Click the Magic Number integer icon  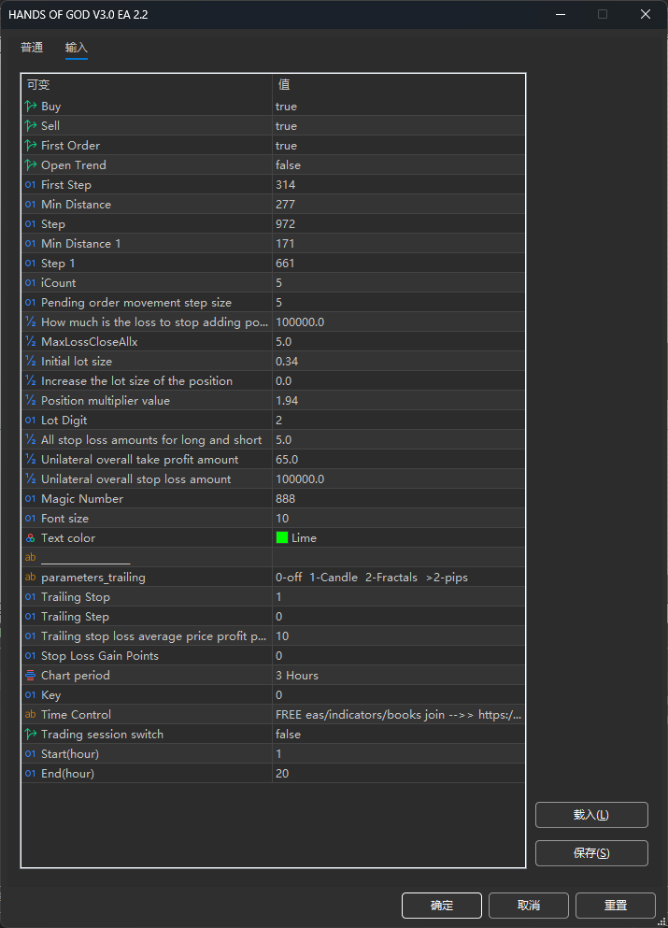coord(31,499)
